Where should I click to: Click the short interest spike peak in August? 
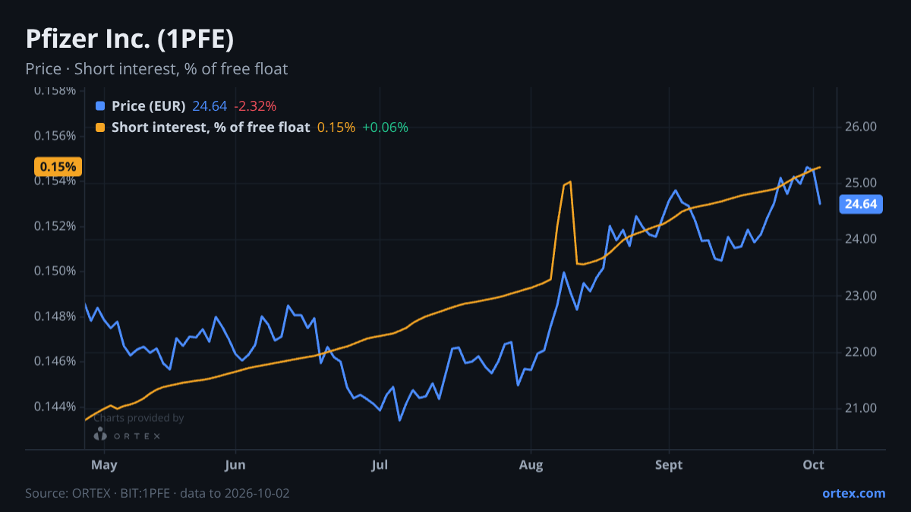(569, 182)
